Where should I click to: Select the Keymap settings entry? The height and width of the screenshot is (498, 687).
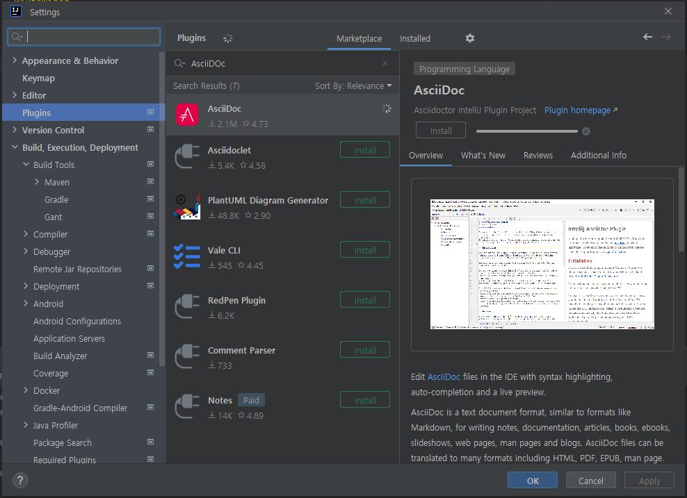point(38,78)
